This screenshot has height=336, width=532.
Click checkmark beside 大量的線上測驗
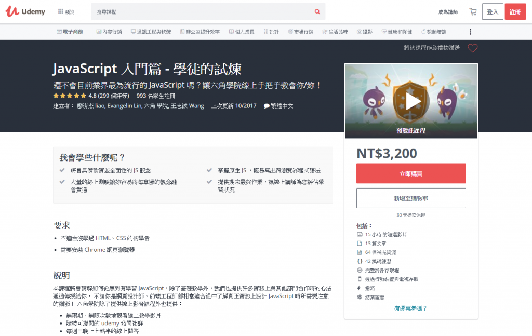pos(62,182)
